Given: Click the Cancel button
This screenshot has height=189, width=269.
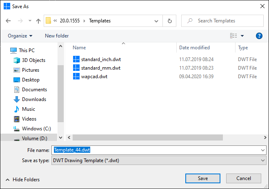Looking at the screenshot, I should (244, 178).
